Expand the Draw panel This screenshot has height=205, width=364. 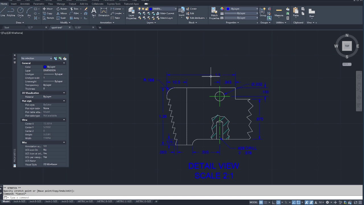click(20, 22)
